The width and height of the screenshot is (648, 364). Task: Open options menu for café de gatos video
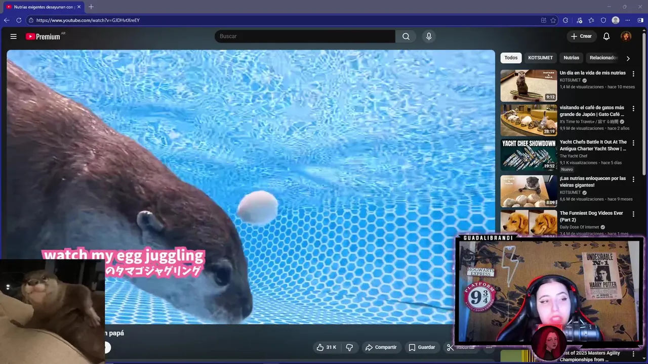tap(633, 108)
